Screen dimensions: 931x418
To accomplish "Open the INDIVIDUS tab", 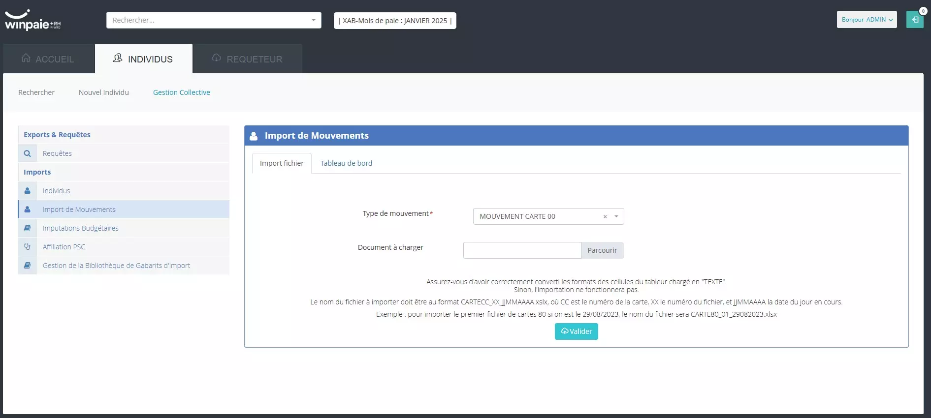I will tap(144, 59).
